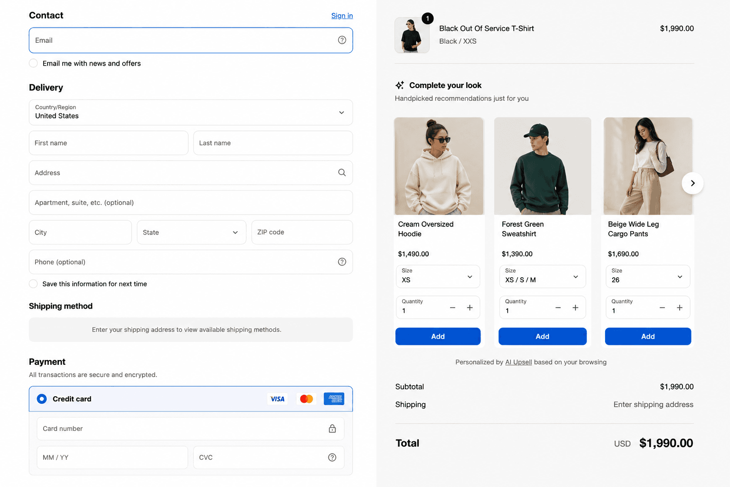Click the American Express logo
The image size is (730, 487).
coord(334,399)
